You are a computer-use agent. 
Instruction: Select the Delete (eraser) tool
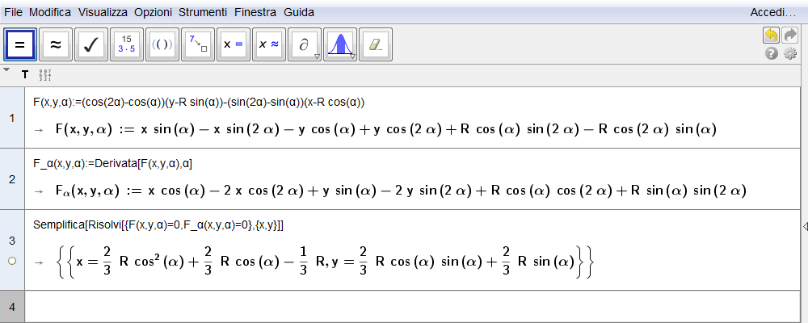point(376,45)
